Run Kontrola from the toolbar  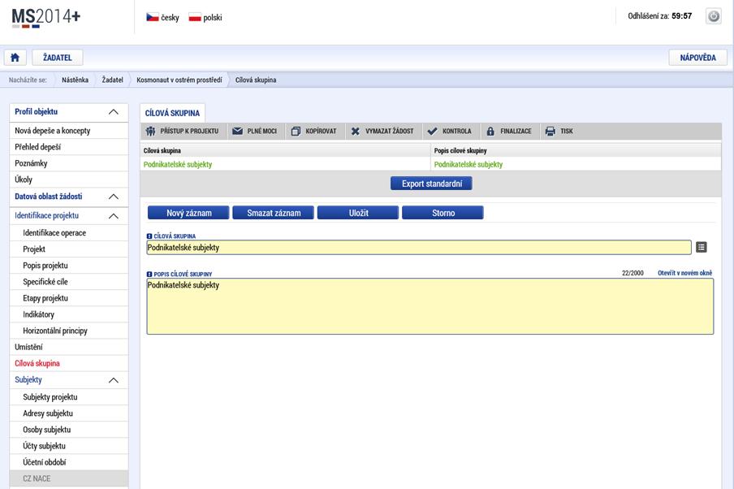point(449,131)
